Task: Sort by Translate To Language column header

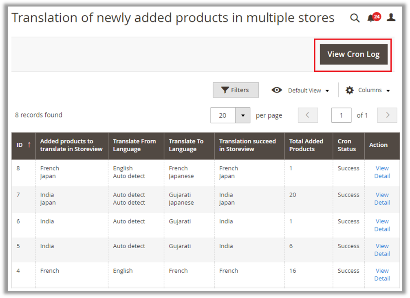Action: tap(186, 145)
